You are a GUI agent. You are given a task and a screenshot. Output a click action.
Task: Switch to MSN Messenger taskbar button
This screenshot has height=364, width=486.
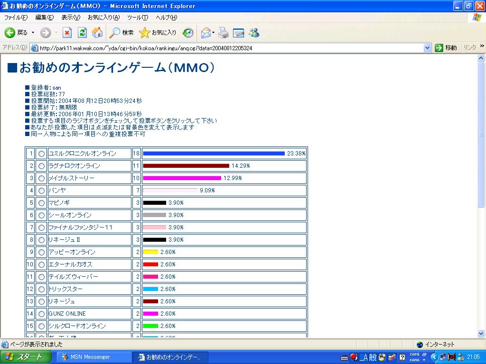93,357
